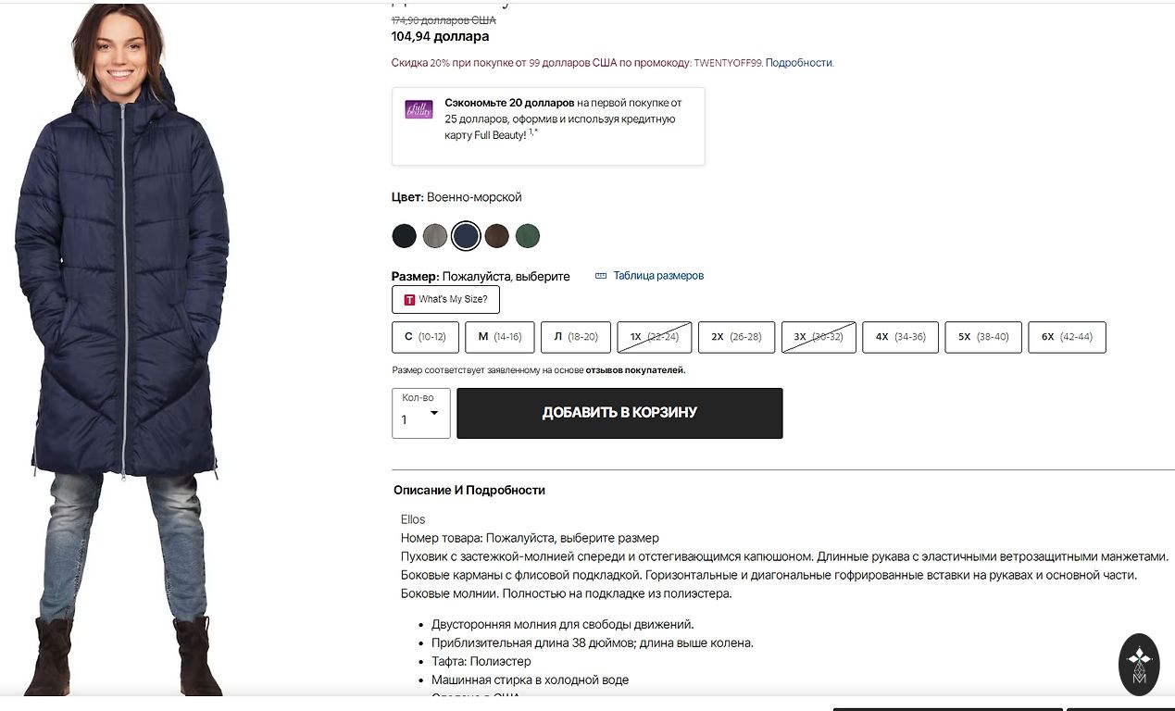1175x711 pixels.
Task: Pick the brown color swatch
Action: (x=497, y=236)
